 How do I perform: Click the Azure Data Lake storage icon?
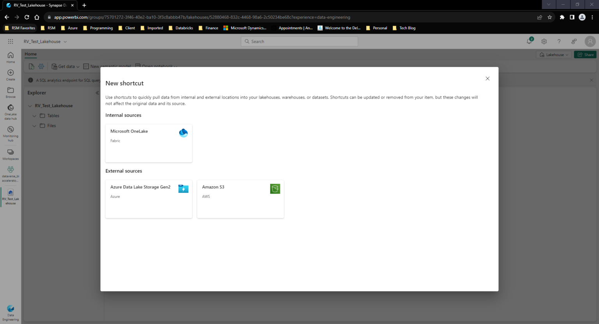pyautogui.click(x=183, y=189)
